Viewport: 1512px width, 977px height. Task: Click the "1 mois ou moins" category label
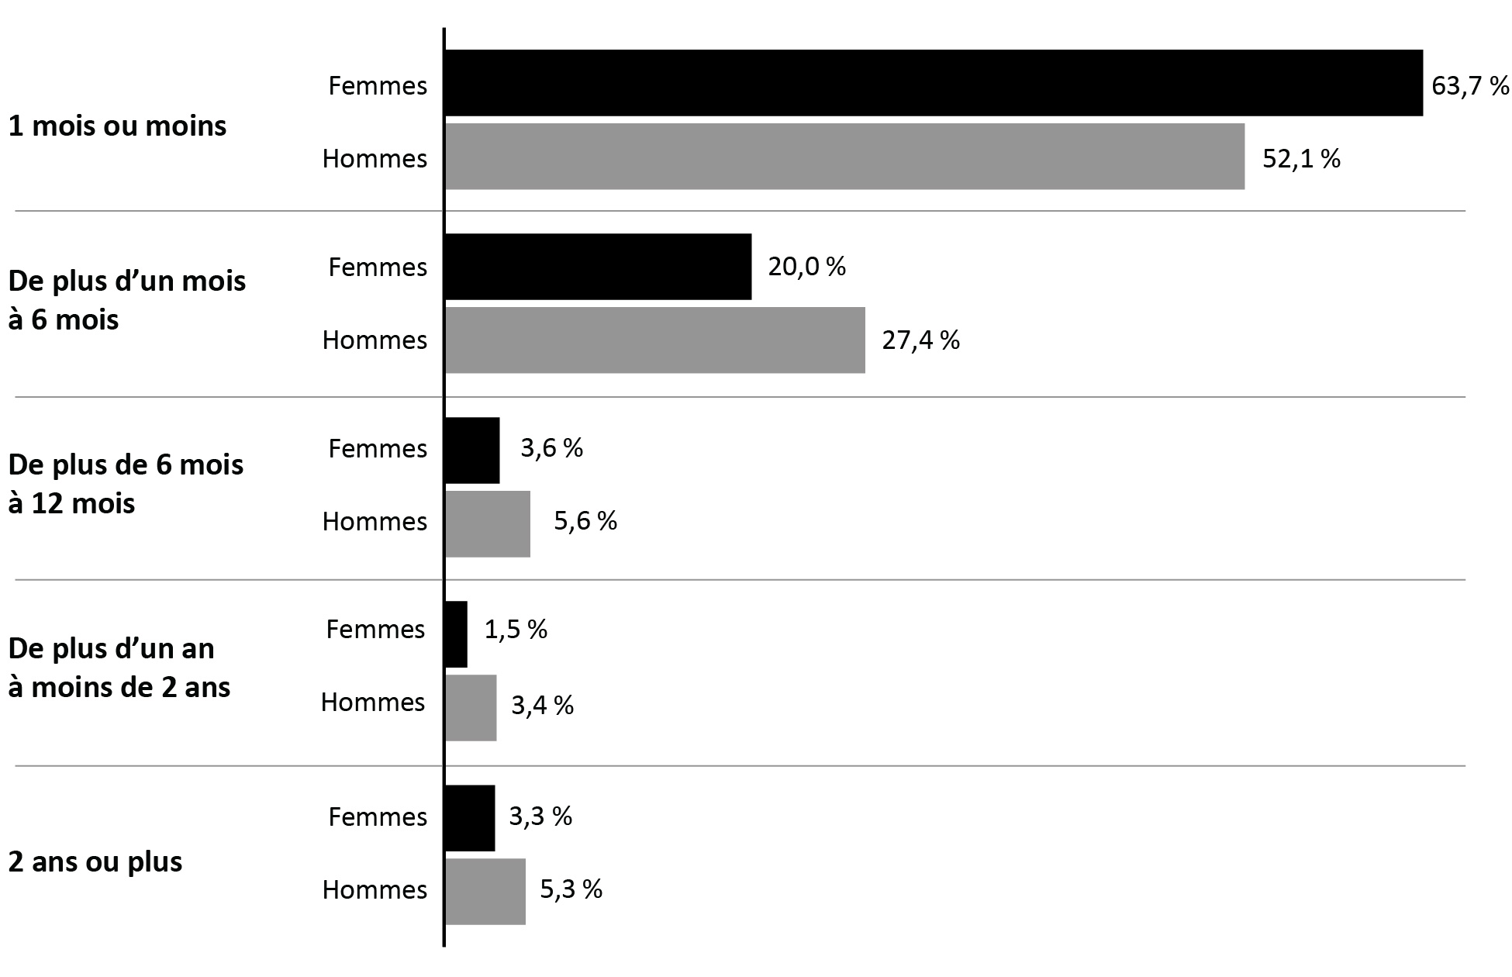(117, 126)
